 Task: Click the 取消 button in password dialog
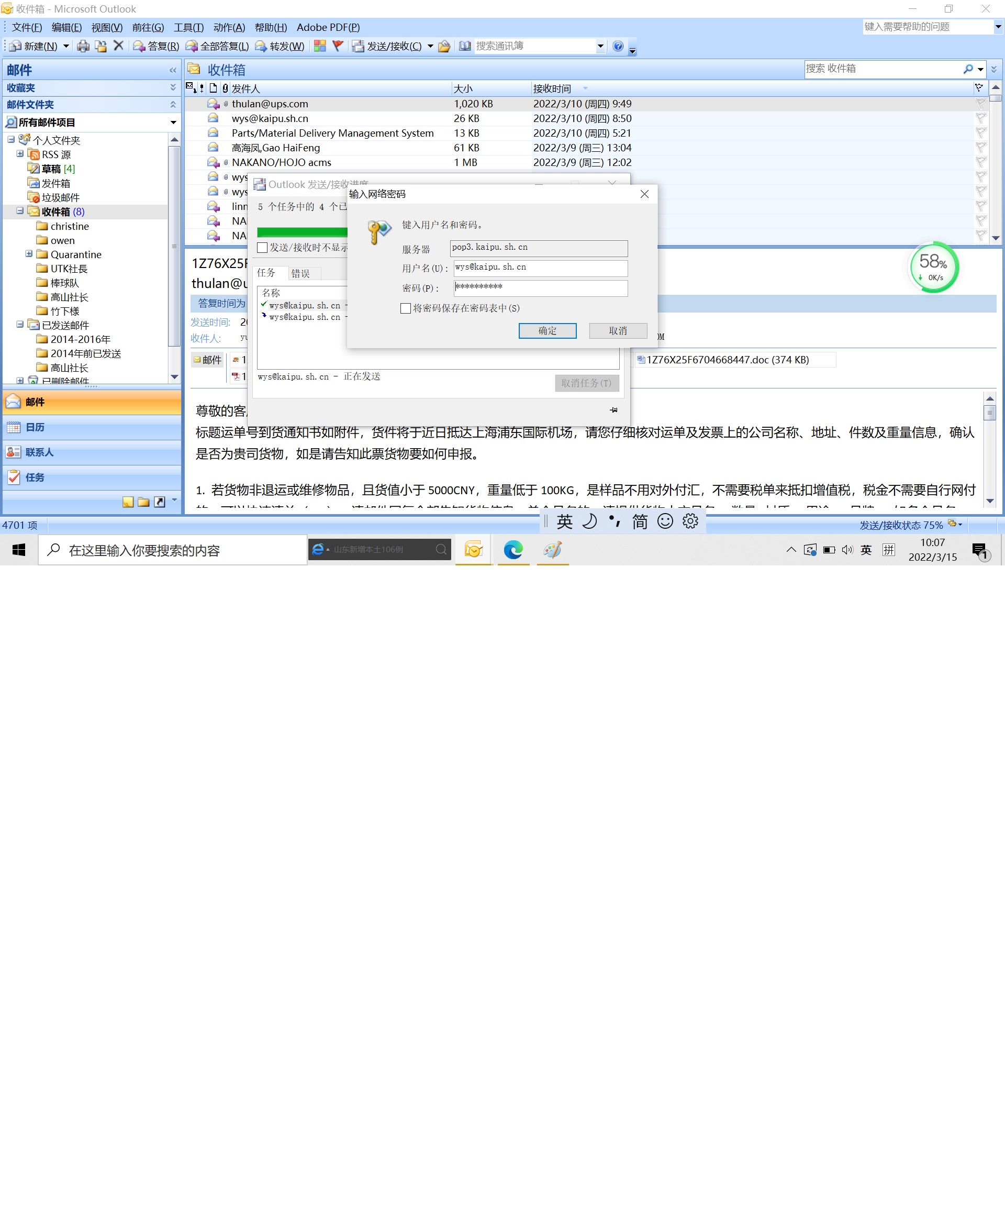coord(618,331)
